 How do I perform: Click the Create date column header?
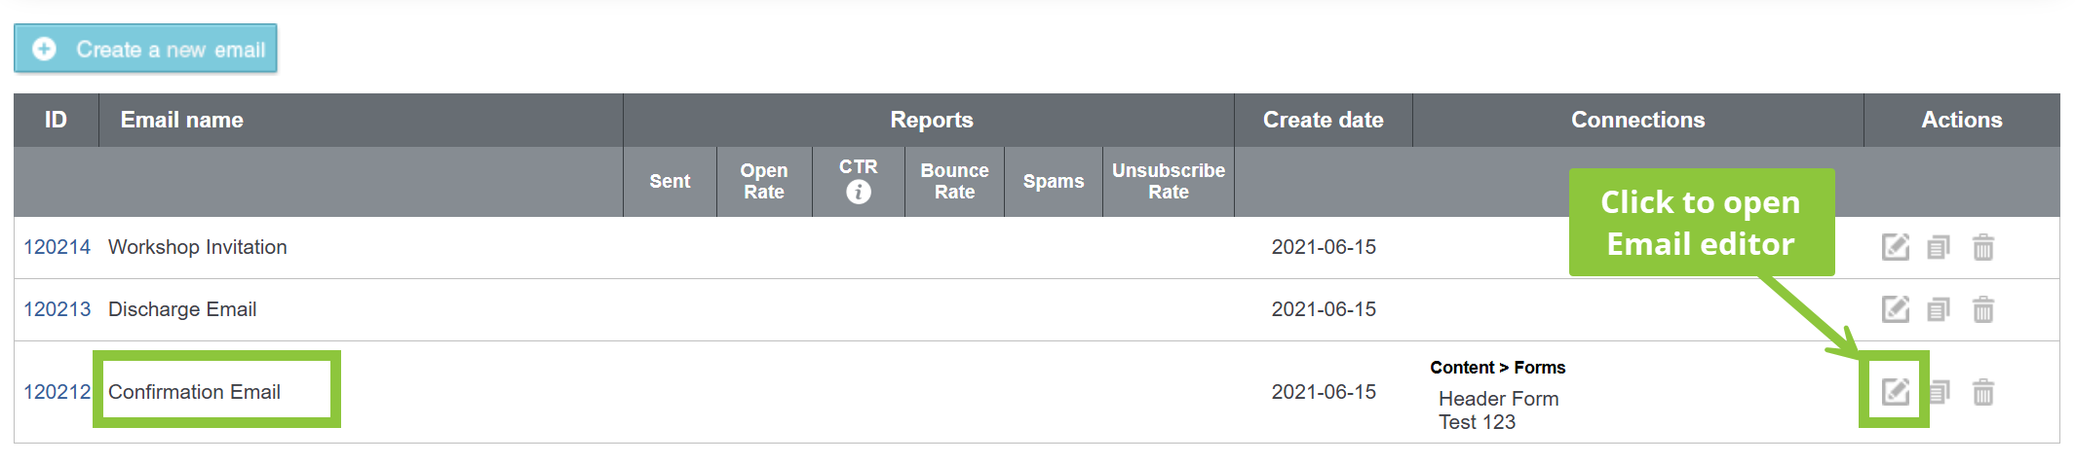tap(1323, 120)
